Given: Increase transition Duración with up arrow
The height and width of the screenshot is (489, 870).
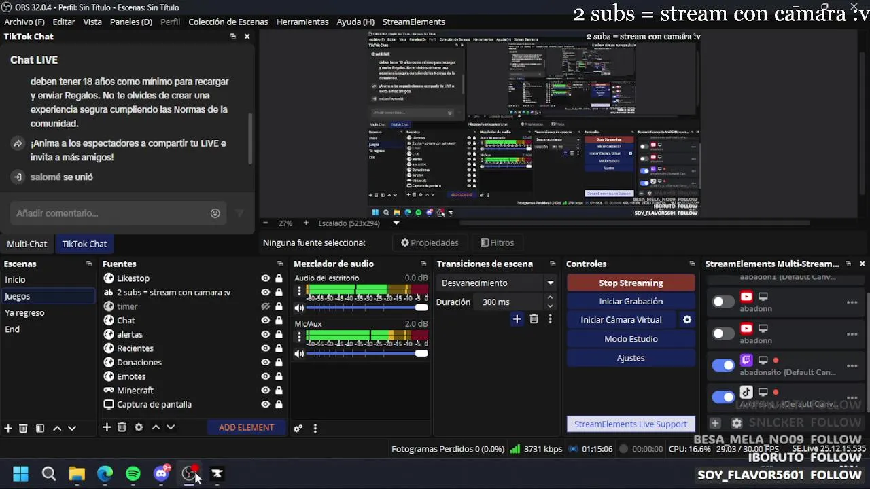Looking at the screenshot, I should click(550, 297).
